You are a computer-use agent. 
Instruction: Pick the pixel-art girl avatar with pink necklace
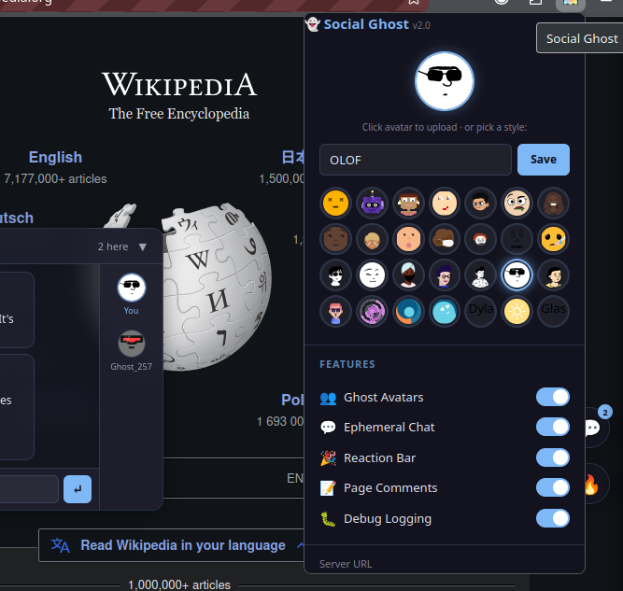pos(408,203)
